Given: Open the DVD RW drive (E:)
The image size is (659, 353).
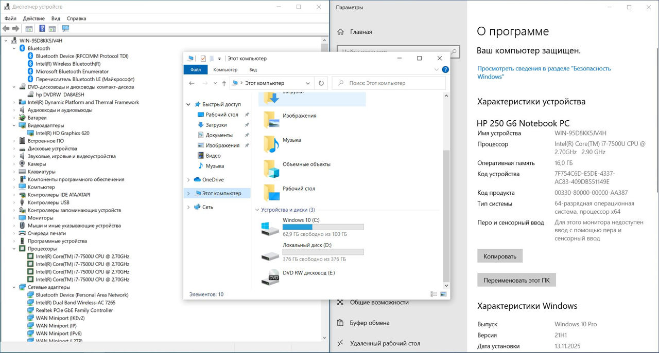Looking at the screenshot, I should [308, 273].
